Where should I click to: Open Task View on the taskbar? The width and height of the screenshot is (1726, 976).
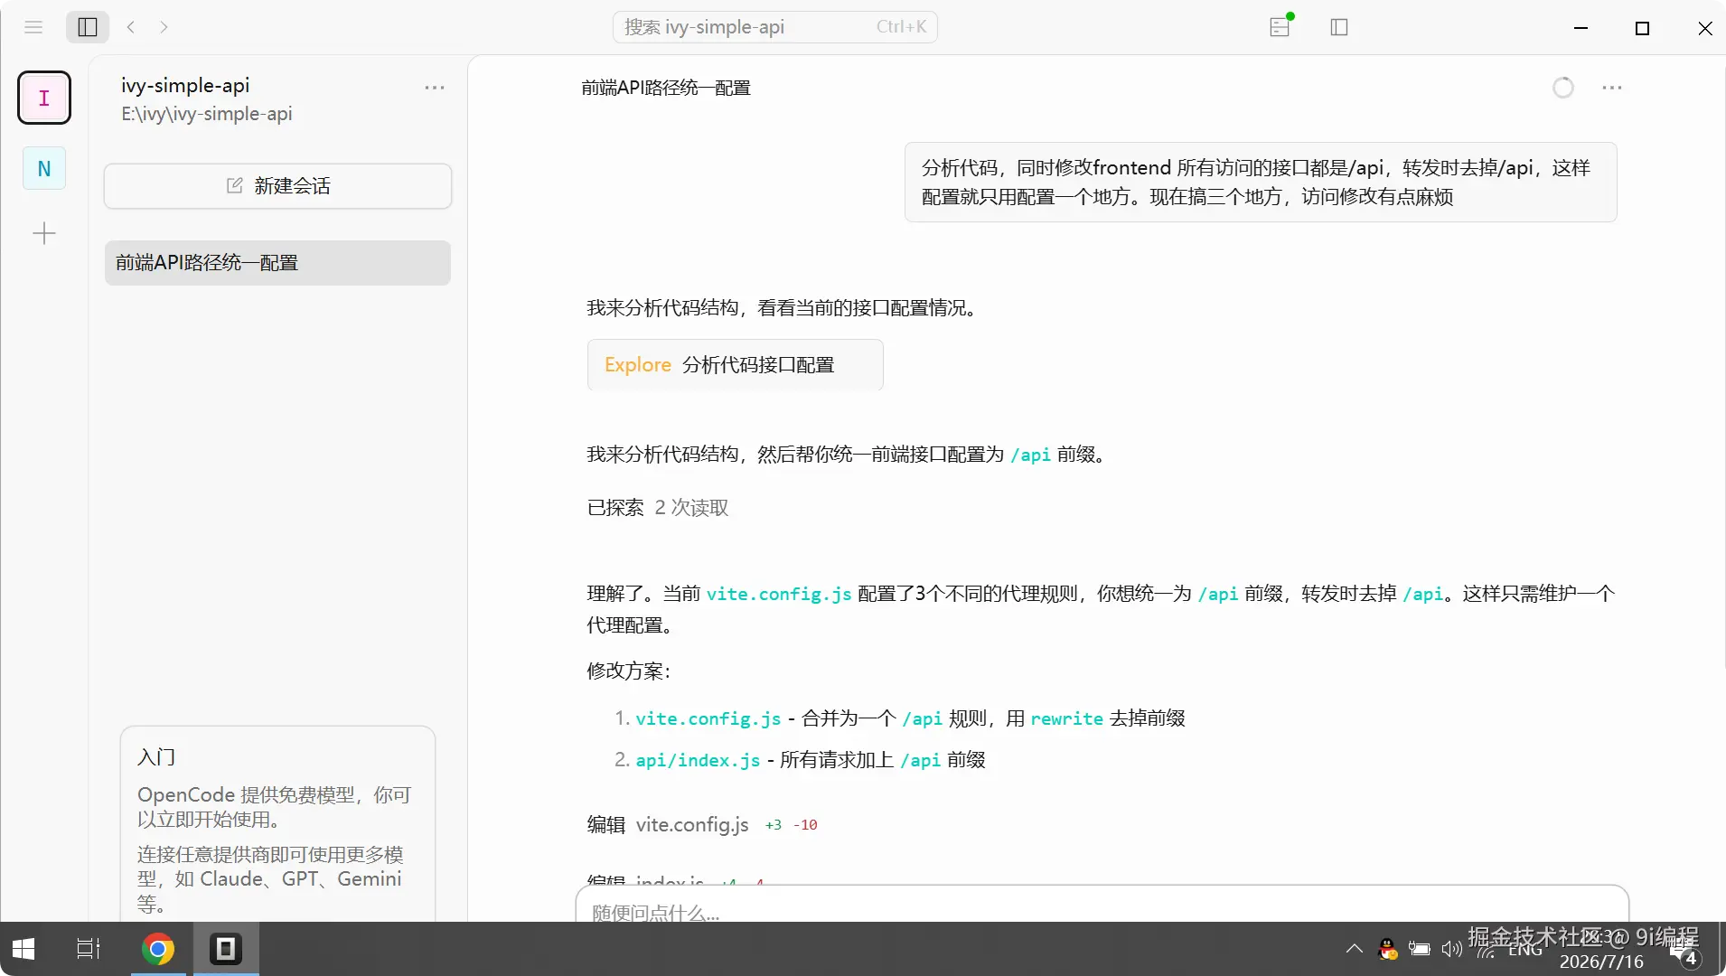89,949
